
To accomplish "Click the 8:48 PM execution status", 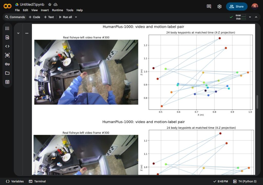I will (x=221, y=181).
